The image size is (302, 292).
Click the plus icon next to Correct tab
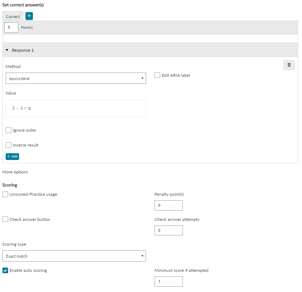pyautogui.click(x=29, y=16)
